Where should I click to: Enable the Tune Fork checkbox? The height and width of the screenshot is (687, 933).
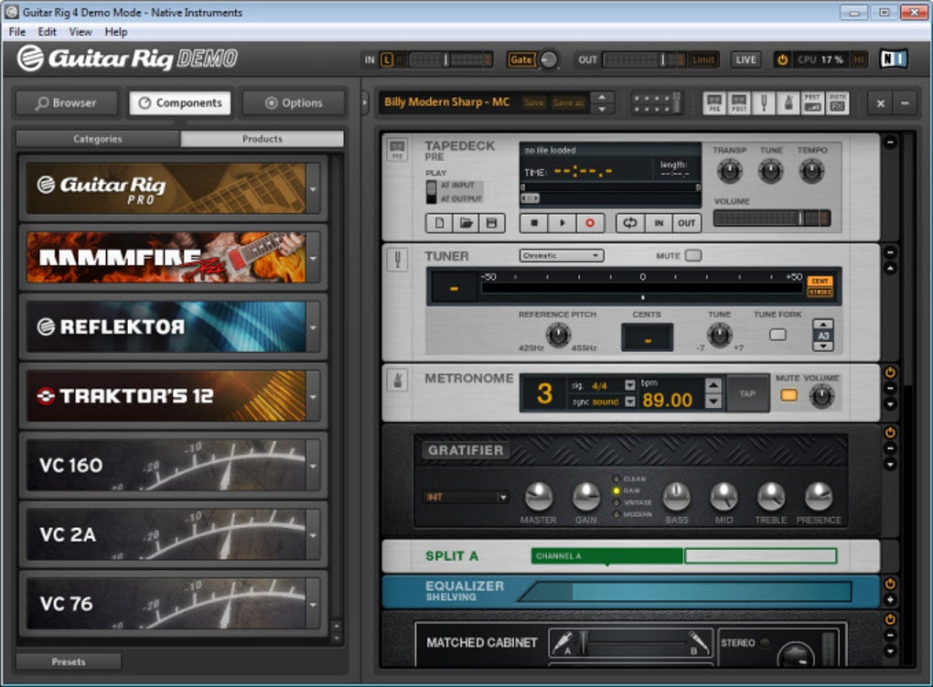tap(777, 335)
